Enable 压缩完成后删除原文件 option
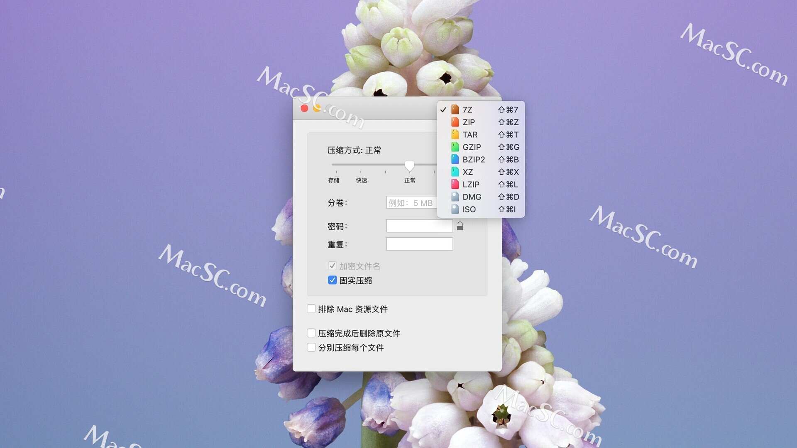Image resolution: width=797 pixels, height=448 pixels. [311, 333]
